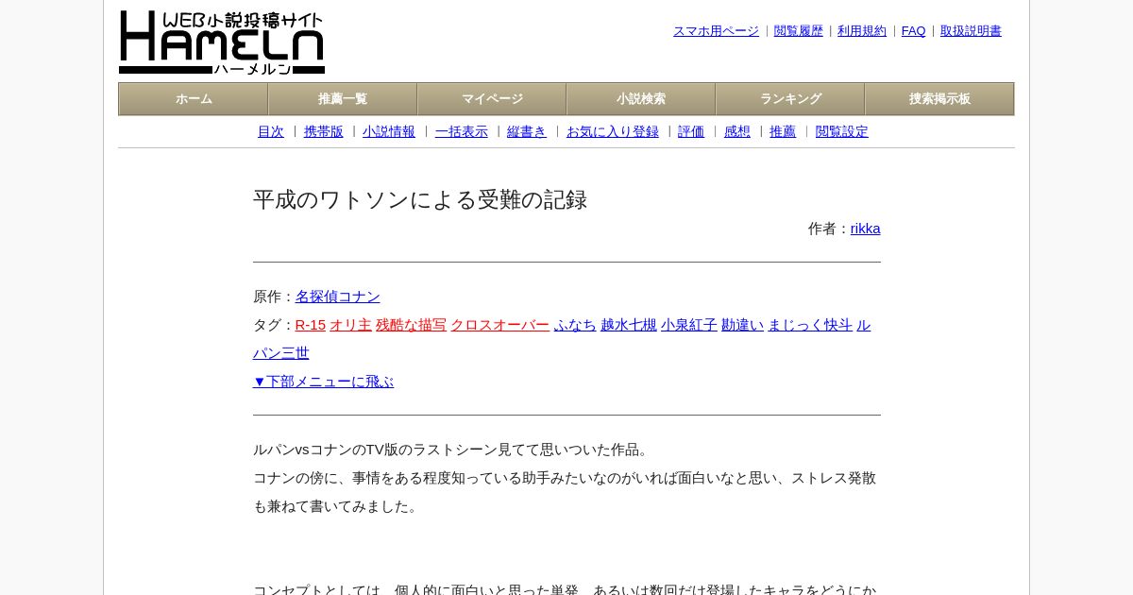Click the Hameln site logo

222,42
